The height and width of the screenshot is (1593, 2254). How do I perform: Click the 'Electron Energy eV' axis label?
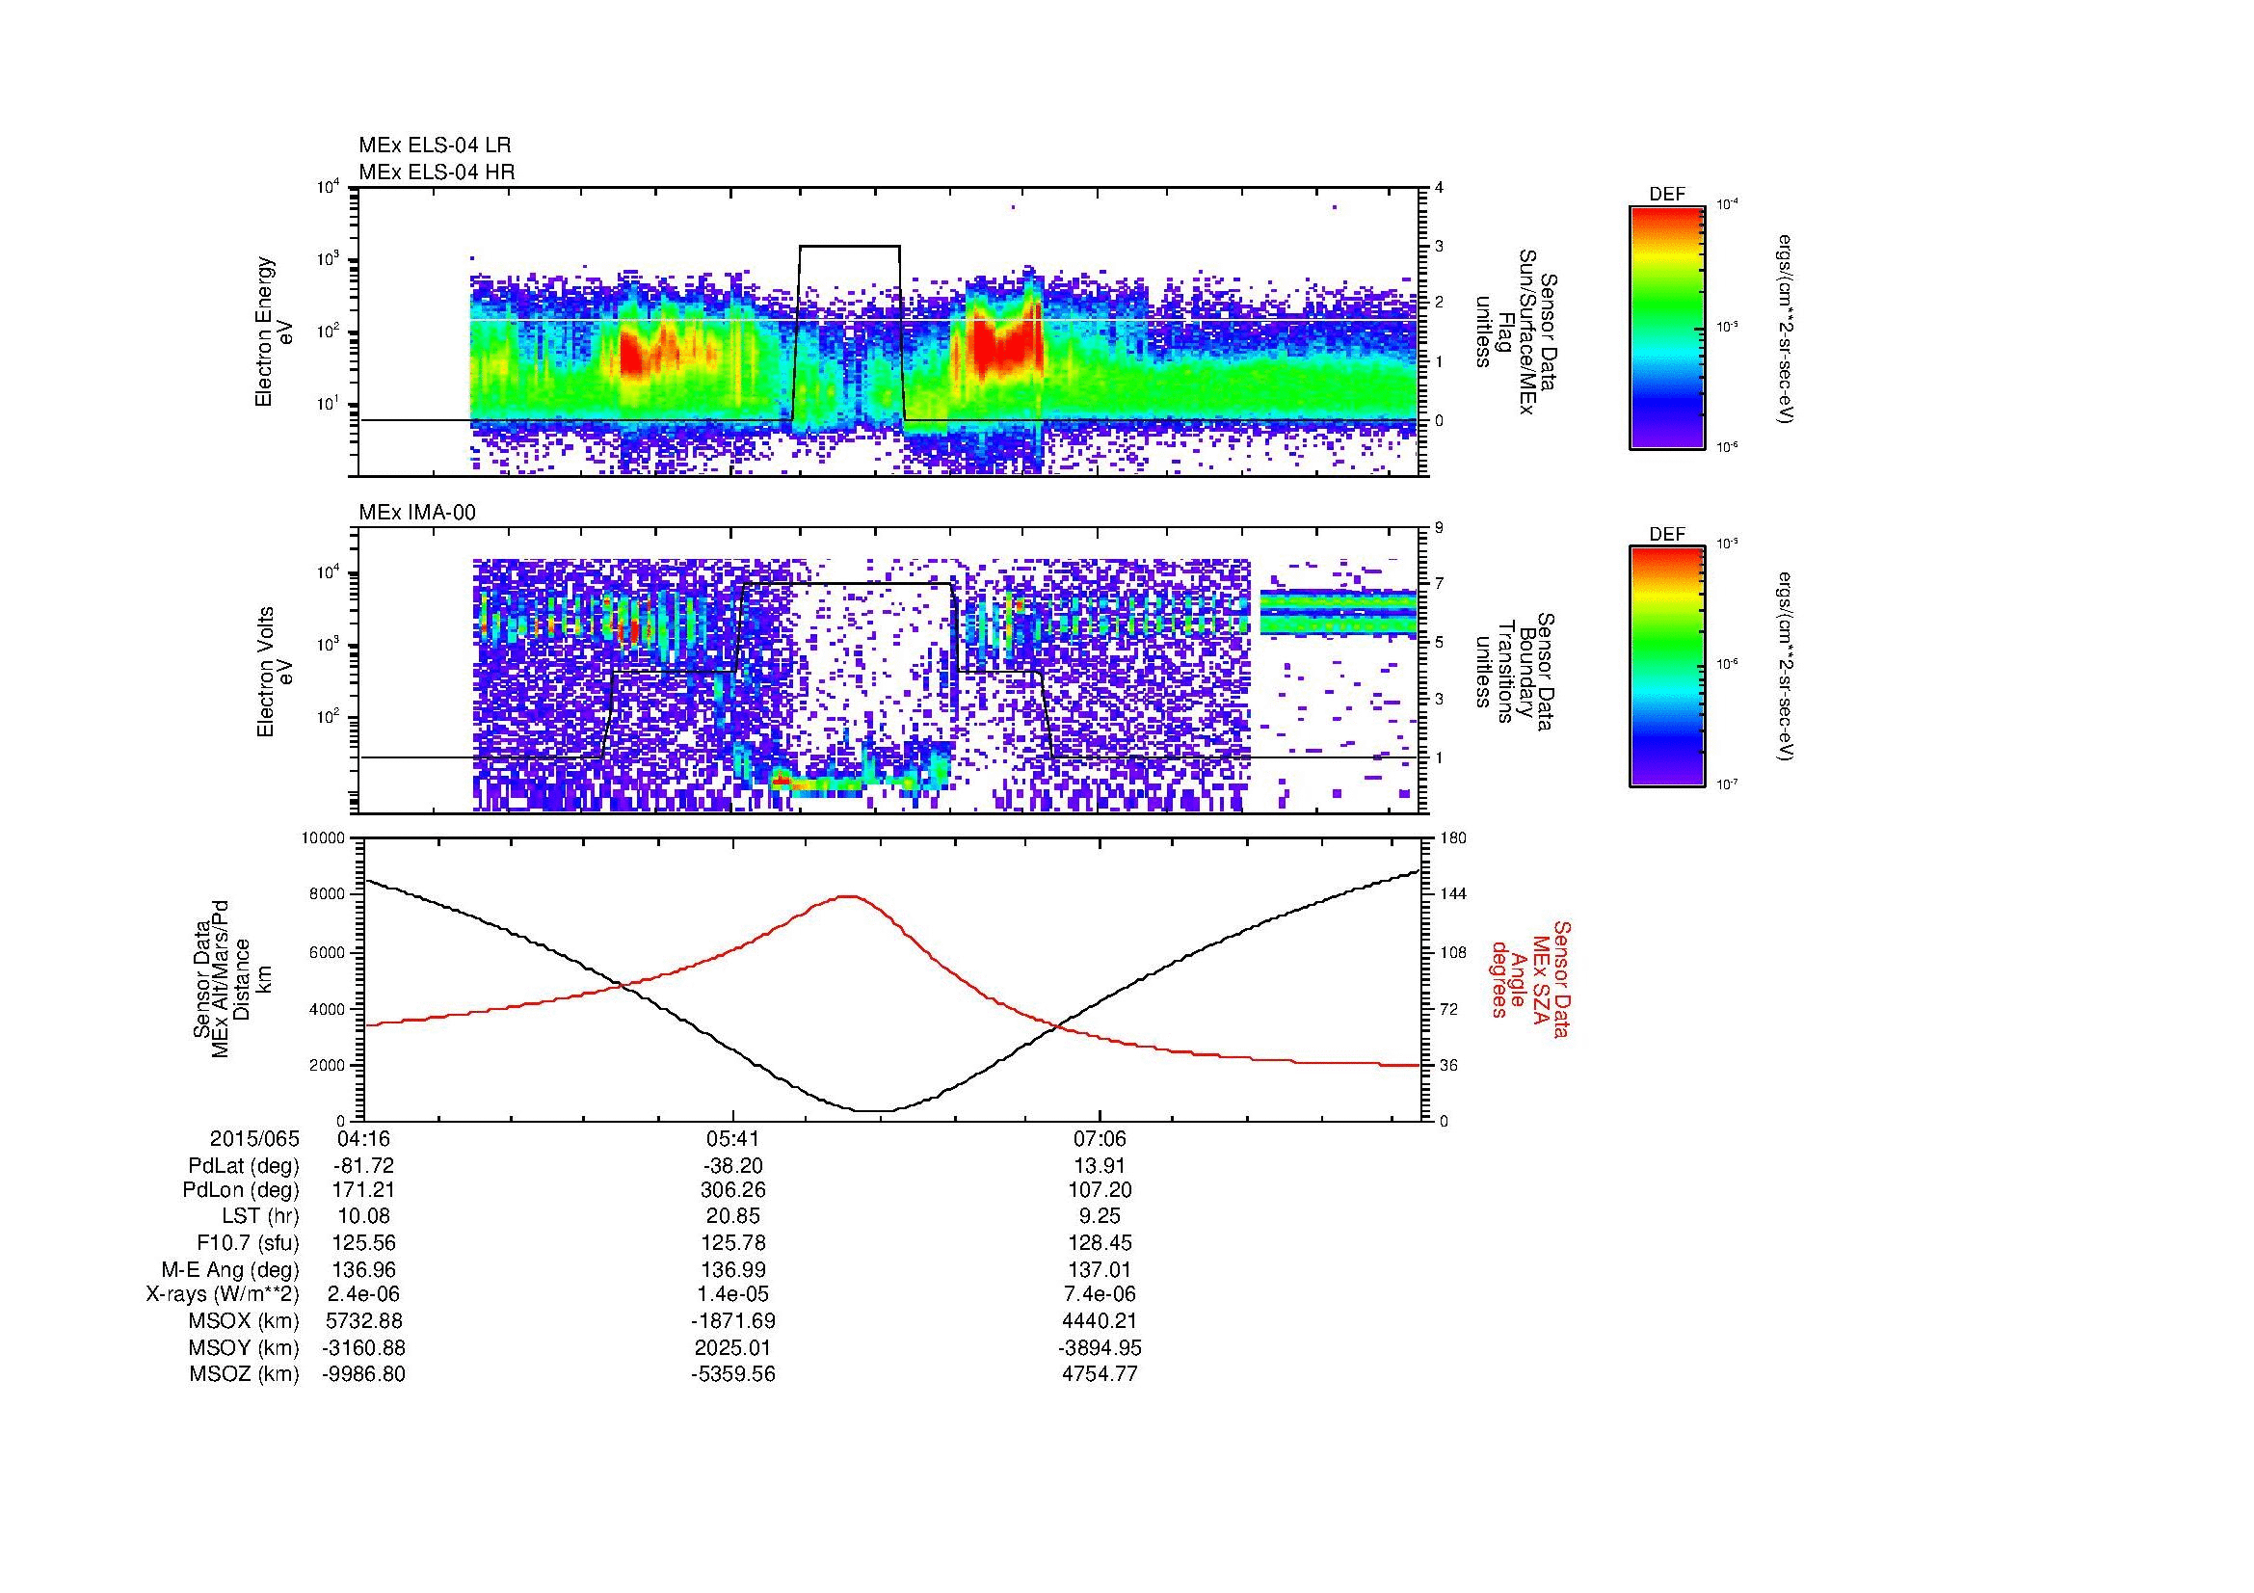[x=275, y=332]
